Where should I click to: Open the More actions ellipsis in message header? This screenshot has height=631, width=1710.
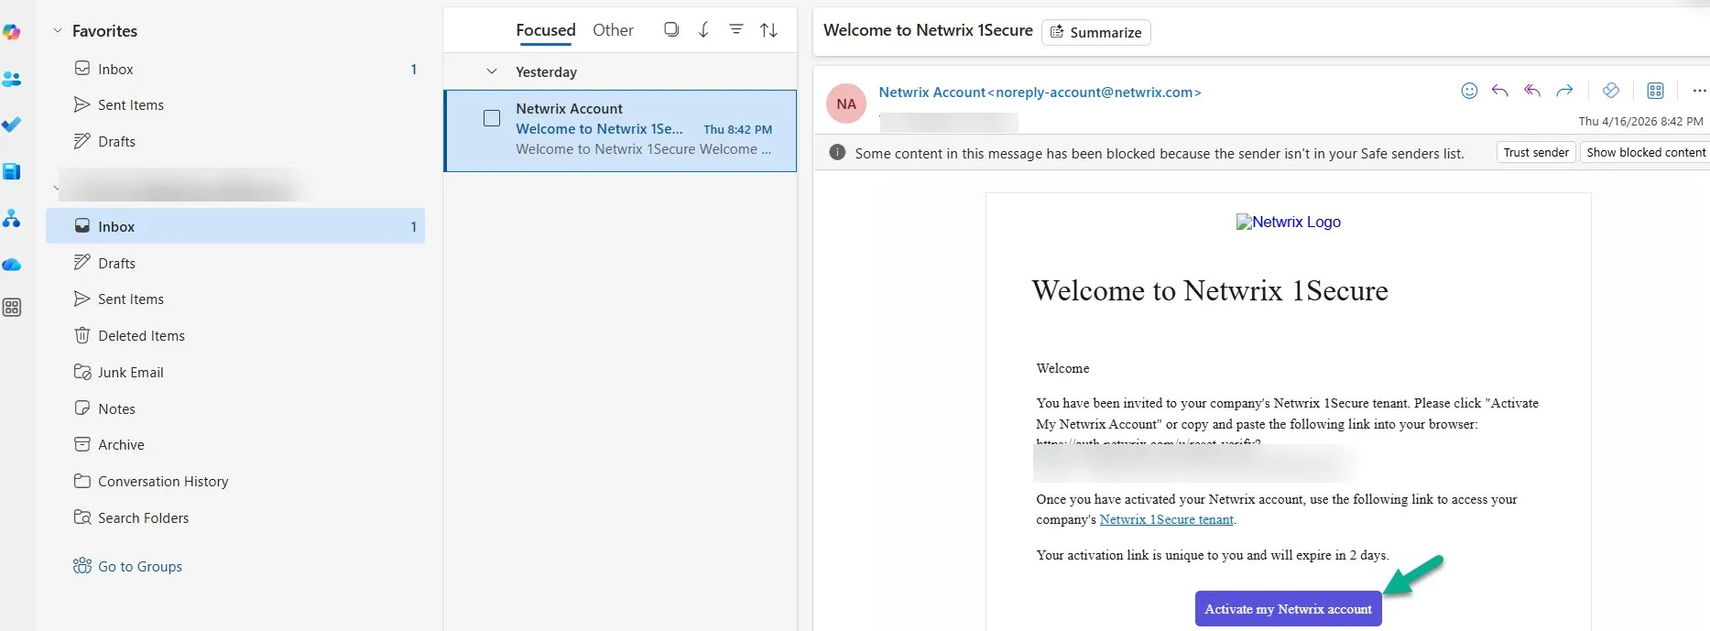click(1699, 91)
